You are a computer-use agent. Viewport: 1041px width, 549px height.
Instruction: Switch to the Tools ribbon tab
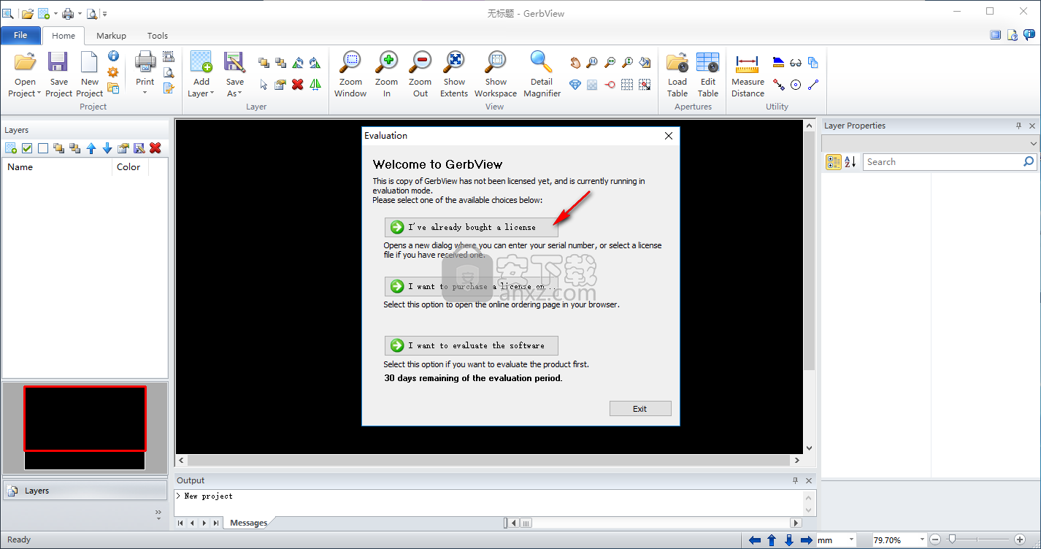pyautogui.click(x=158, y=35)
